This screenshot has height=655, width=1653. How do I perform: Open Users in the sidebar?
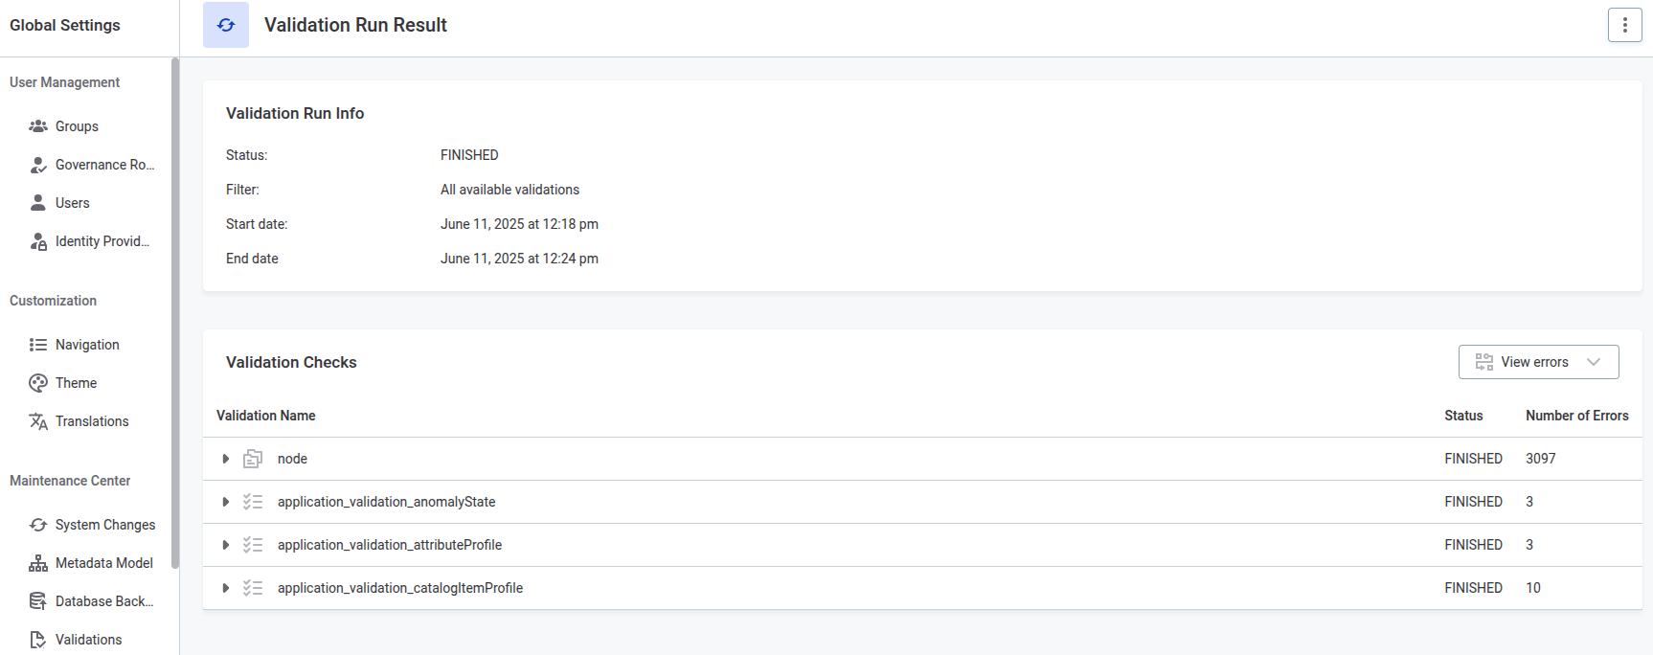pos(72,203)
